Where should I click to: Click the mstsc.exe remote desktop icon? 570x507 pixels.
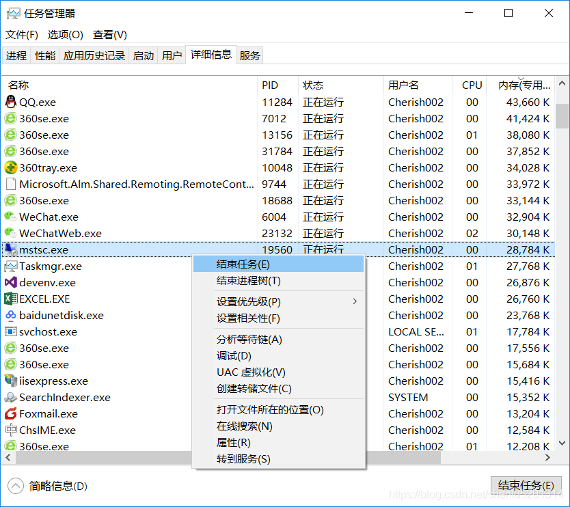point(11,249)
